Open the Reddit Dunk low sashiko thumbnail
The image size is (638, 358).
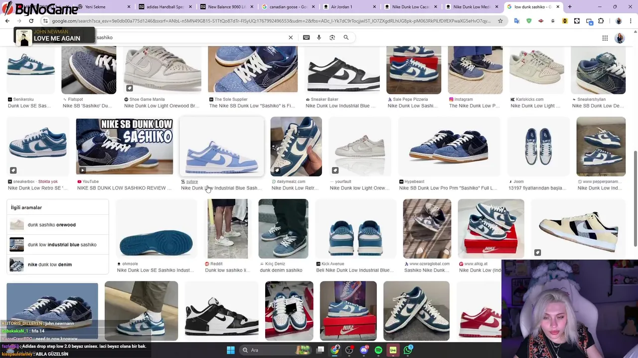[227, 229]
